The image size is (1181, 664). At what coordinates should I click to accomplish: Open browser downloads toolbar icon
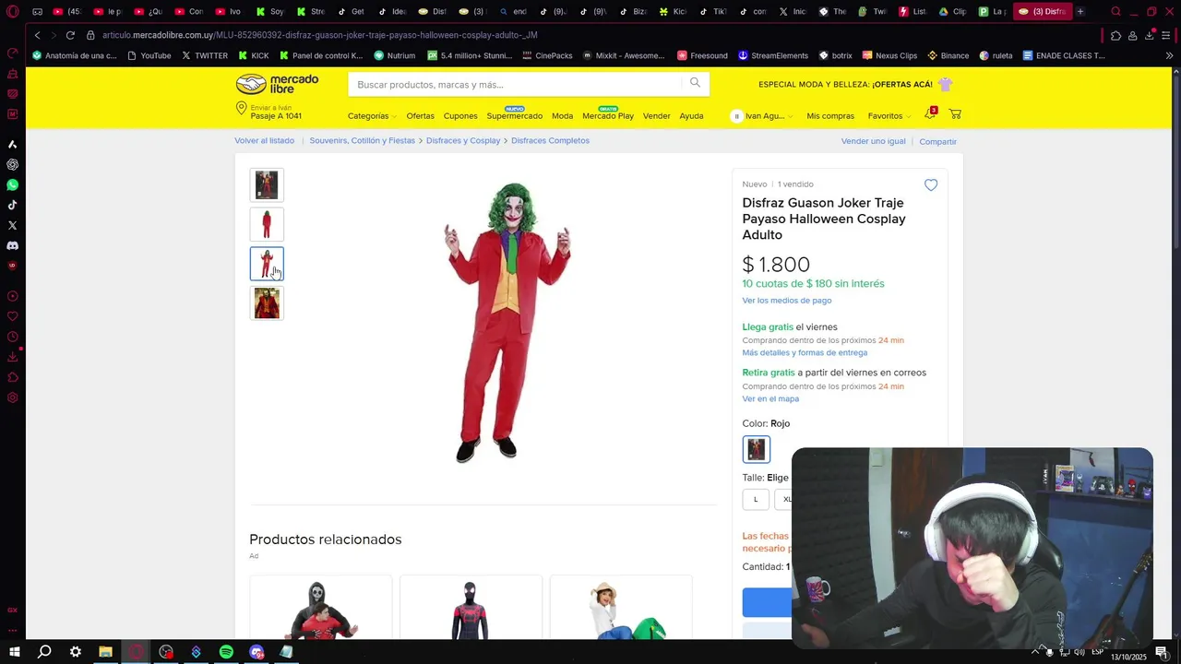pos(1149,35)
